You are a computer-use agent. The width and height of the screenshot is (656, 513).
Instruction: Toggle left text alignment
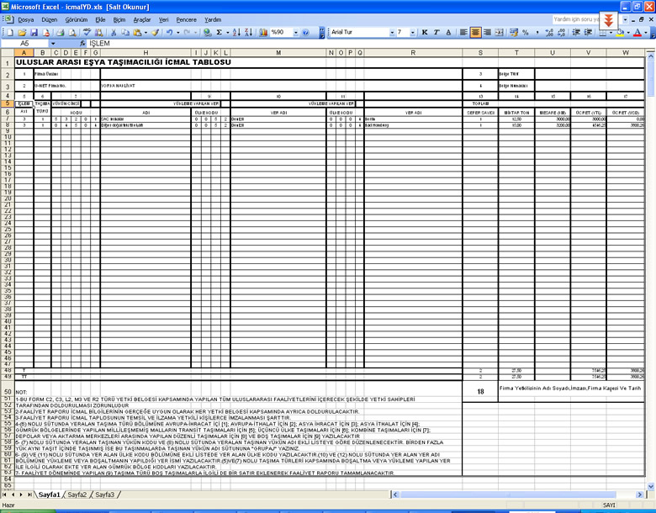(463, 32)
